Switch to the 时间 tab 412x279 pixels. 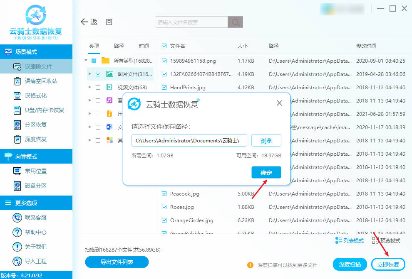[x=144, y=46]
